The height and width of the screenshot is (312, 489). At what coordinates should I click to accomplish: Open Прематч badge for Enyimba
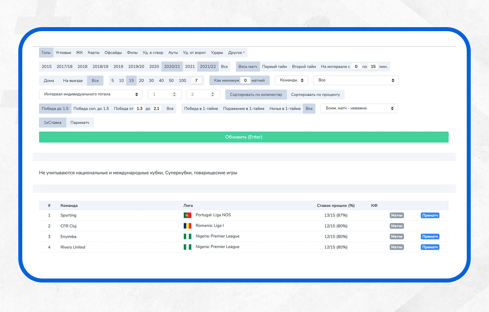[x=430, y=237]
